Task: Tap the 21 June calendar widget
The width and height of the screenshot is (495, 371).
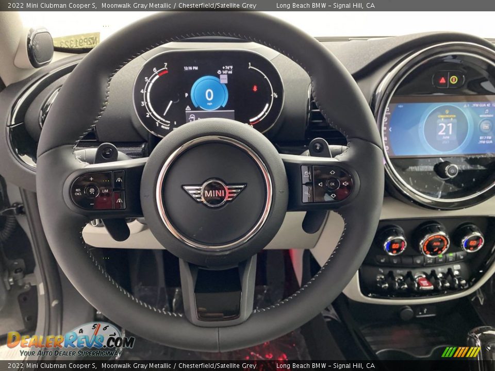Action: coord(445,128)
